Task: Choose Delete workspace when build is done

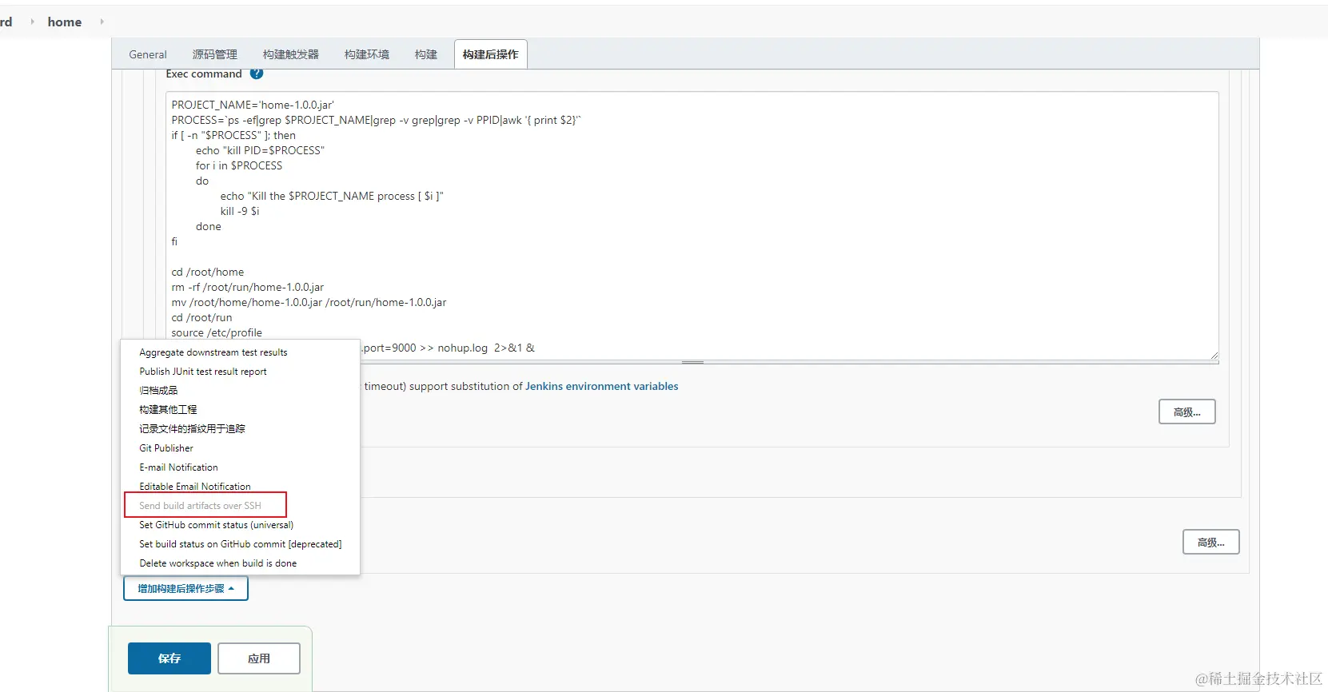Action: pyautogui.click(x=218, y=563)
